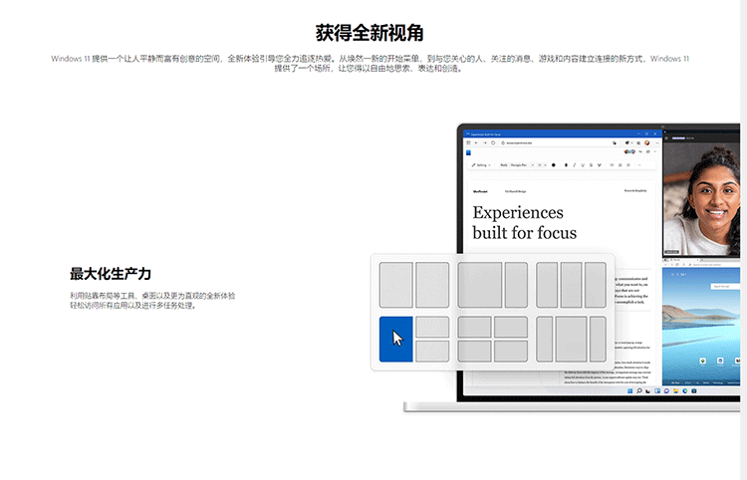Open taskbar Search magnifier icon

coord(639,391)
